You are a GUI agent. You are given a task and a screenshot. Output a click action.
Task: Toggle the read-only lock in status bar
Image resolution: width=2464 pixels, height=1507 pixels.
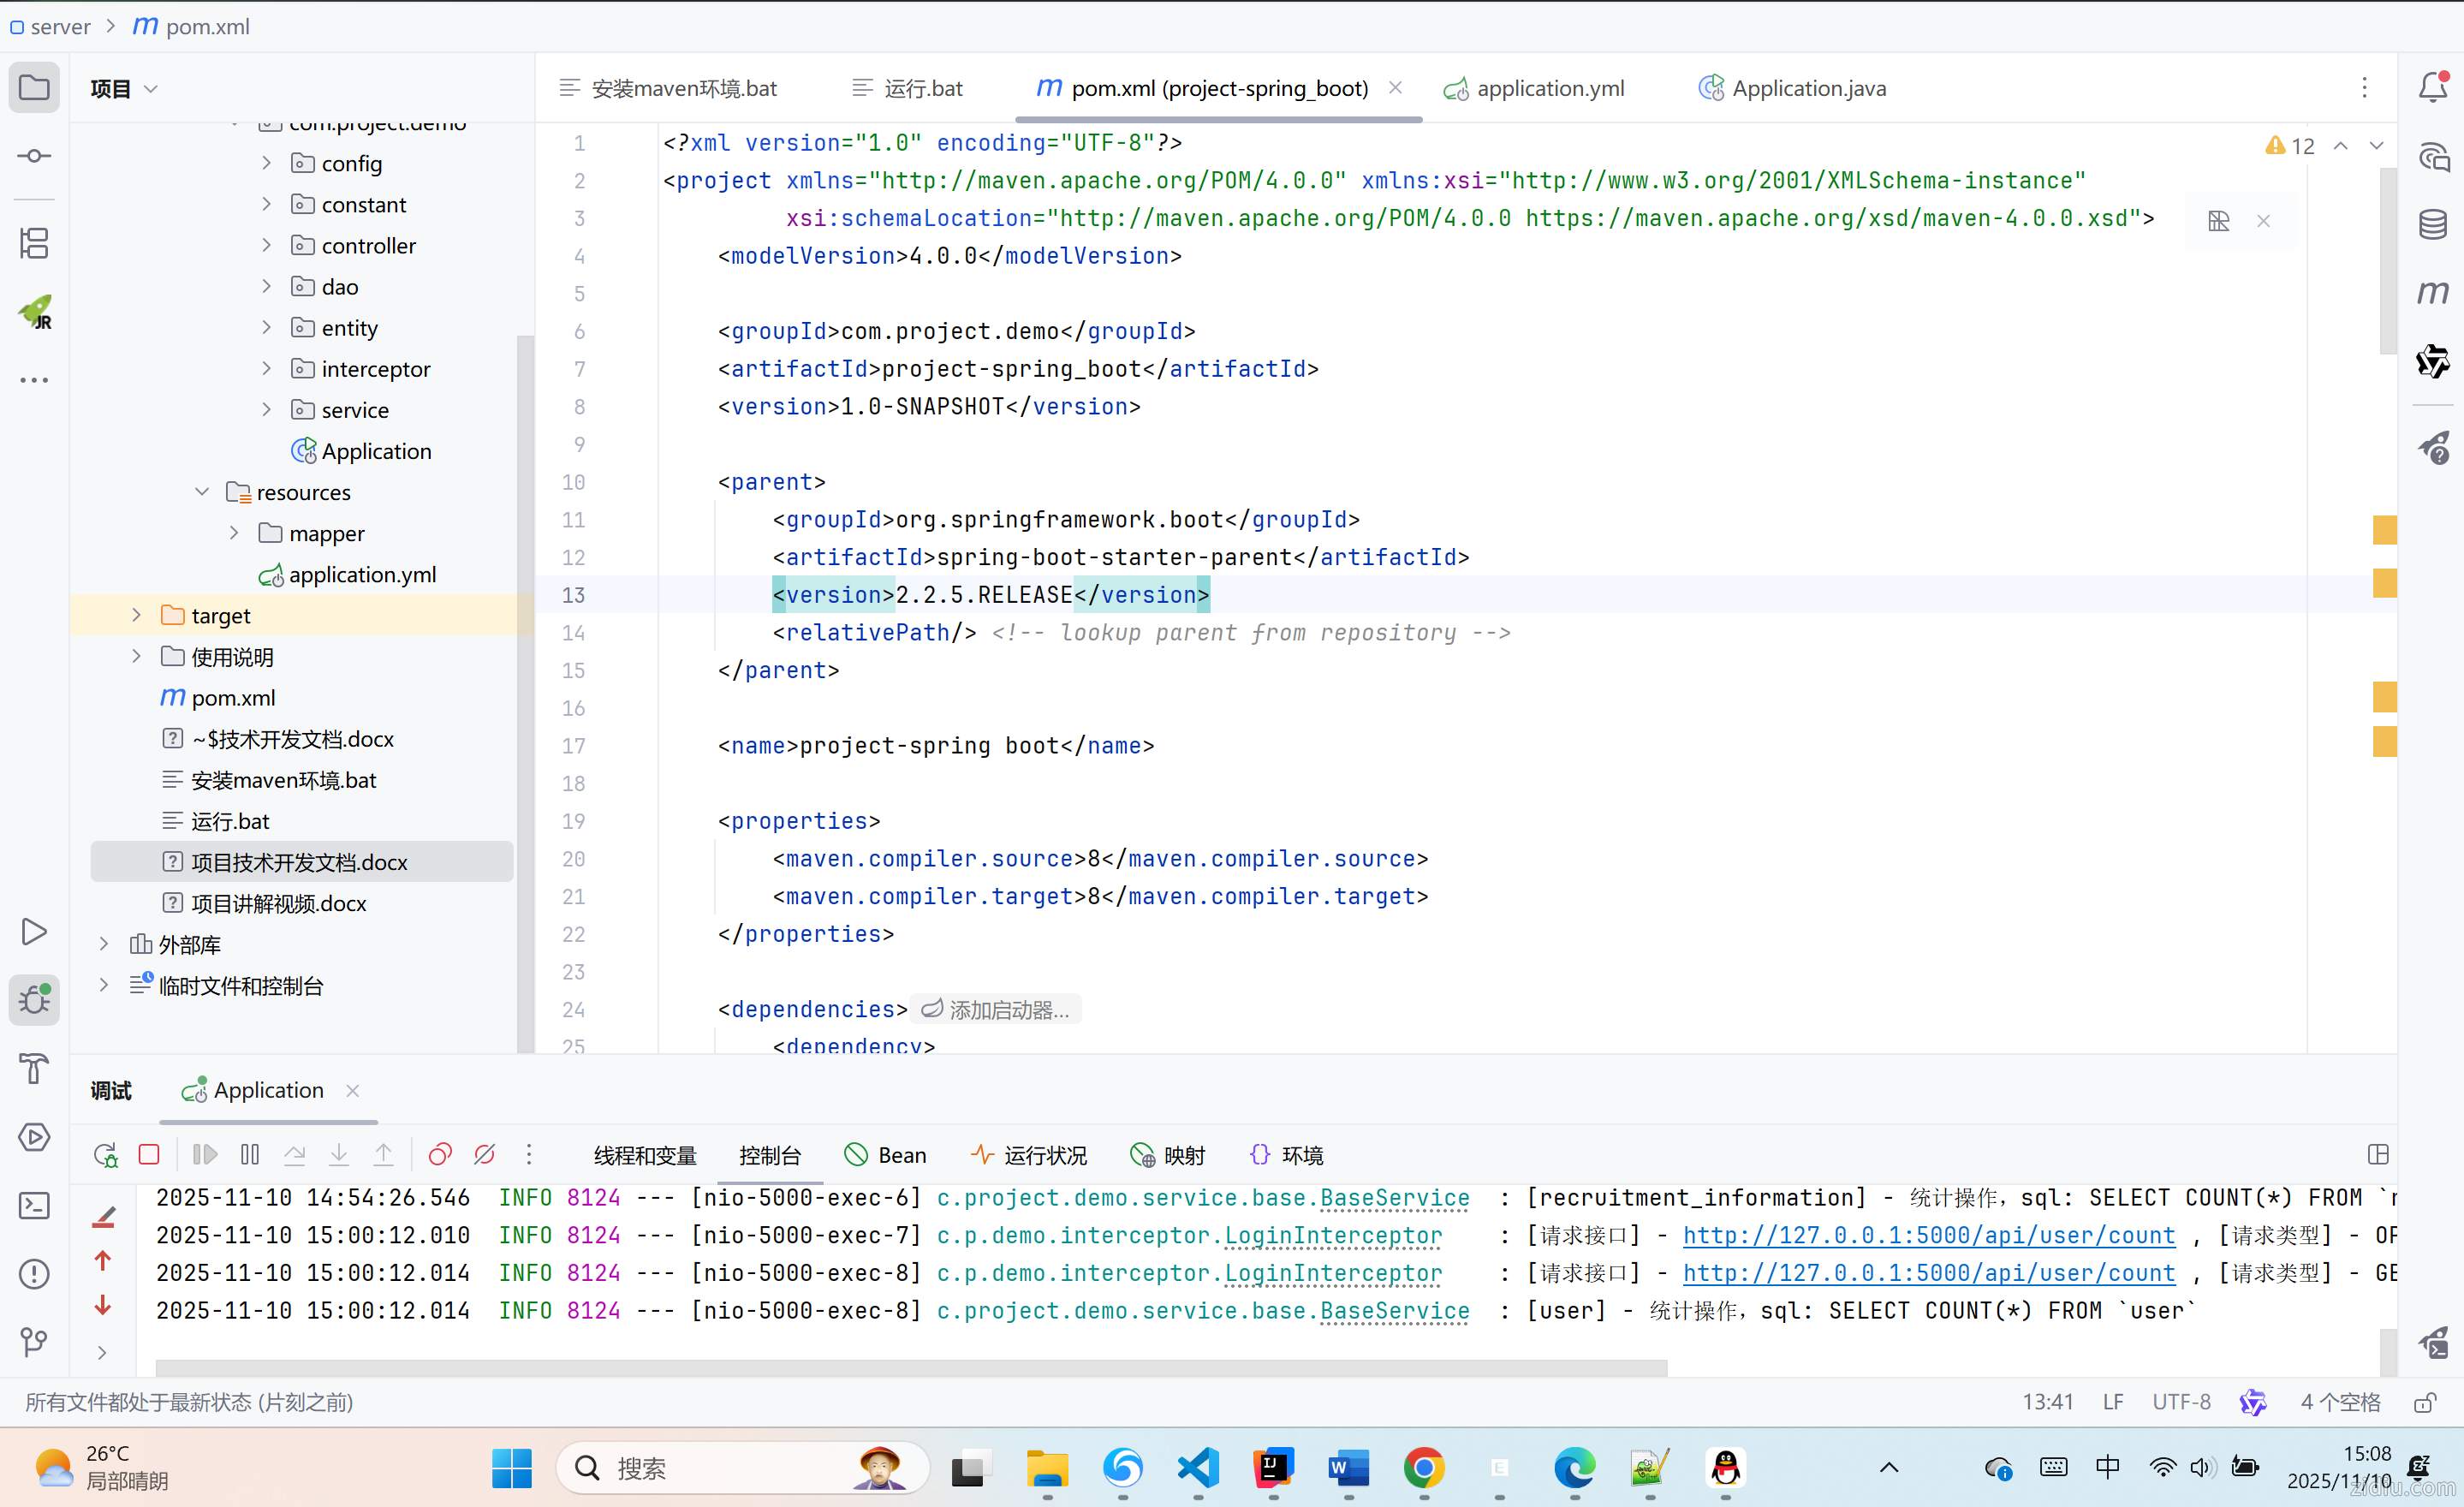pyautogui.click(x=2424, y=1402)
